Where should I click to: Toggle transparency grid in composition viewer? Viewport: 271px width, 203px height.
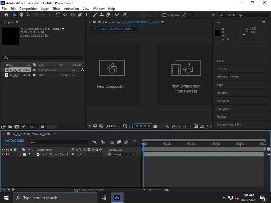click(202, 126)
